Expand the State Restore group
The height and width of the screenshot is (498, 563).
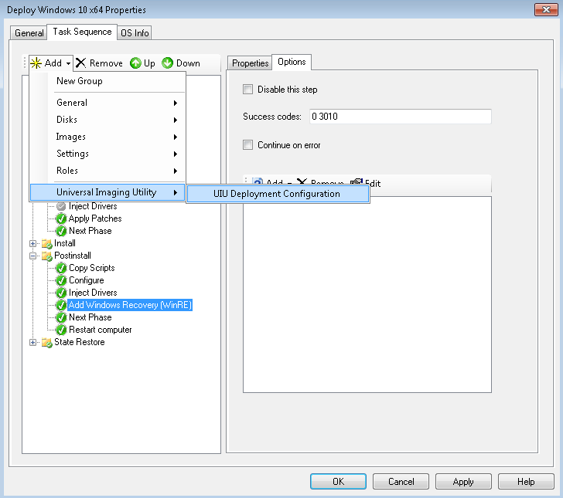pos(32,342)
